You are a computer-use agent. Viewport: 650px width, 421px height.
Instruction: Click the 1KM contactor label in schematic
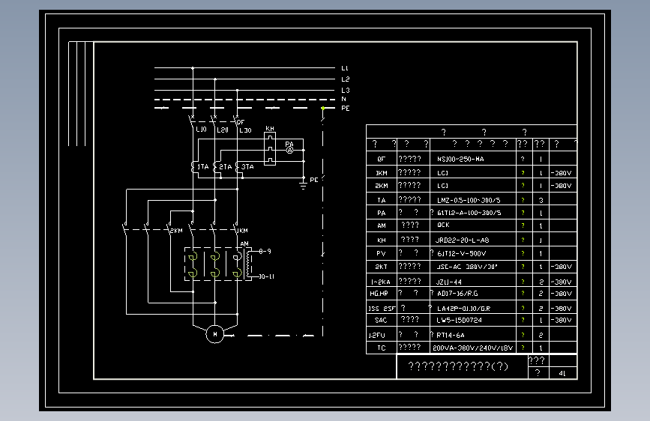[x=242, y=231]
